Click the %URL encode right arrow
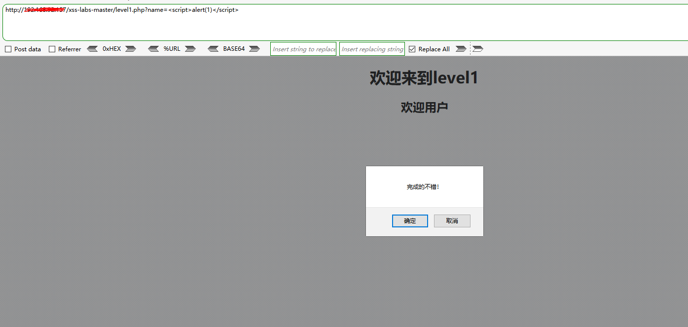 (x=190, y=49)
